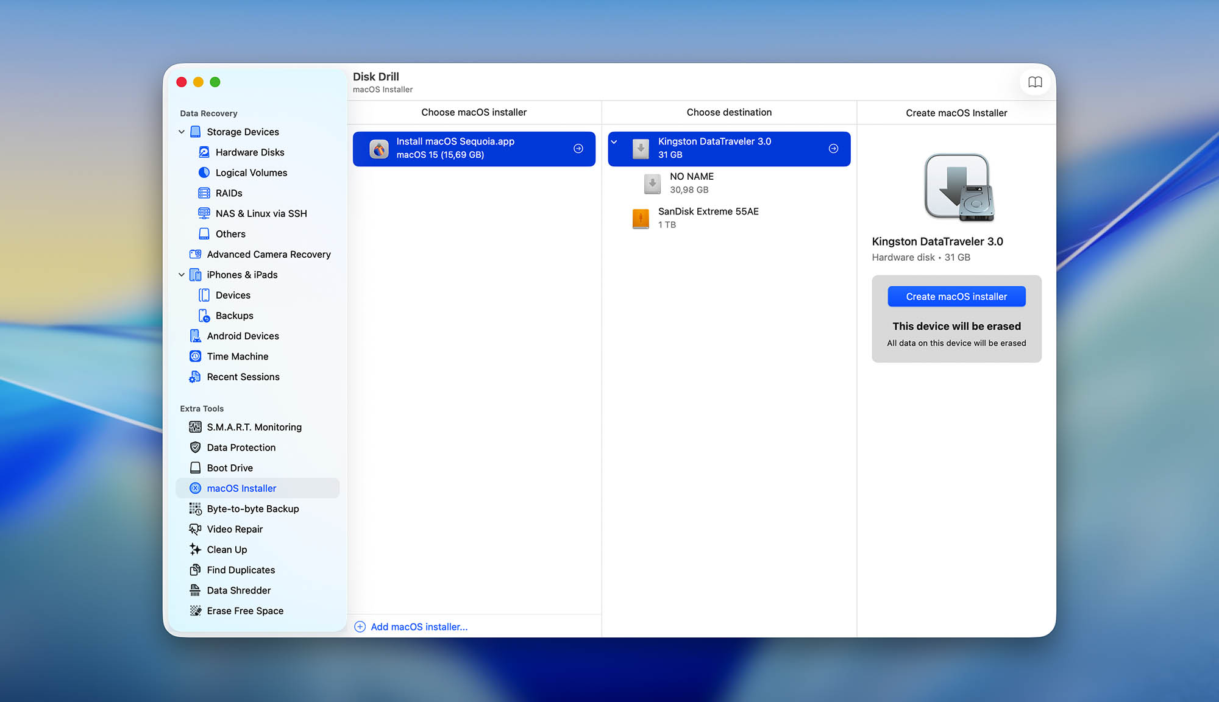Open the Byte-to-byte Backup tool
This screenshot has height=702, width=1219.
(252, 509)
